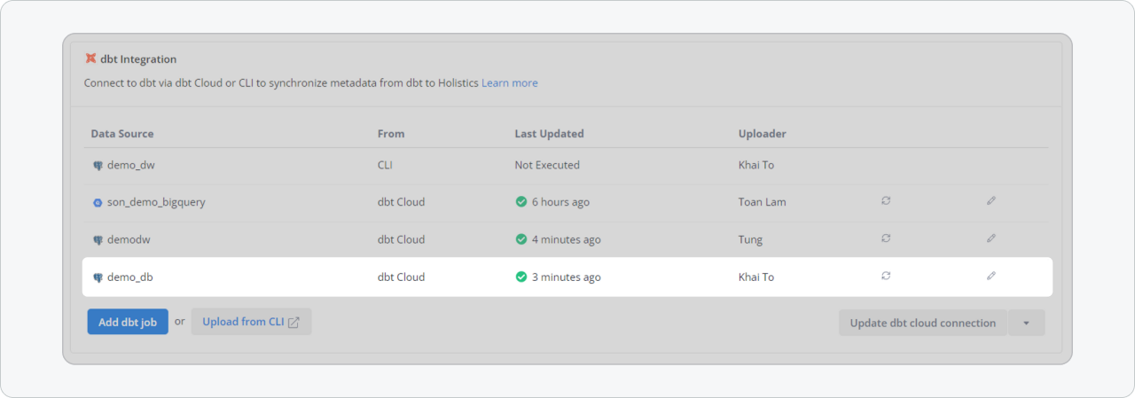Select the demo_db data source row
Viewport: 1135px width, 398px height.
click(567, 277)
